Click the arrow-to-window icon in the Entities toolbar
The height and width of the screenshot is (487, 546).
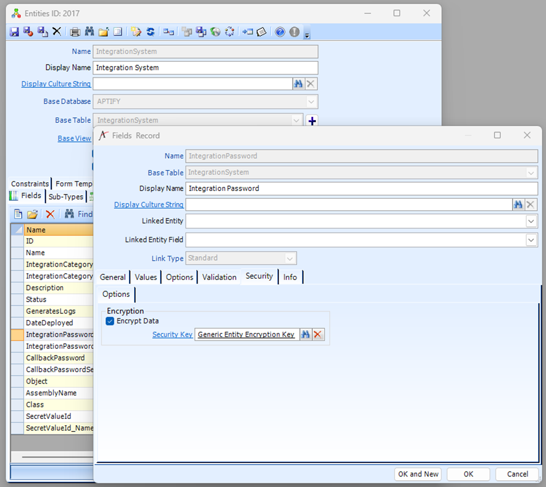tap(247, 32)
